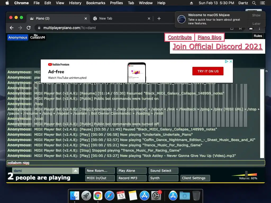This screenshot has width=271, height=203.
Task: Open Client Settings
Action: 195,178
